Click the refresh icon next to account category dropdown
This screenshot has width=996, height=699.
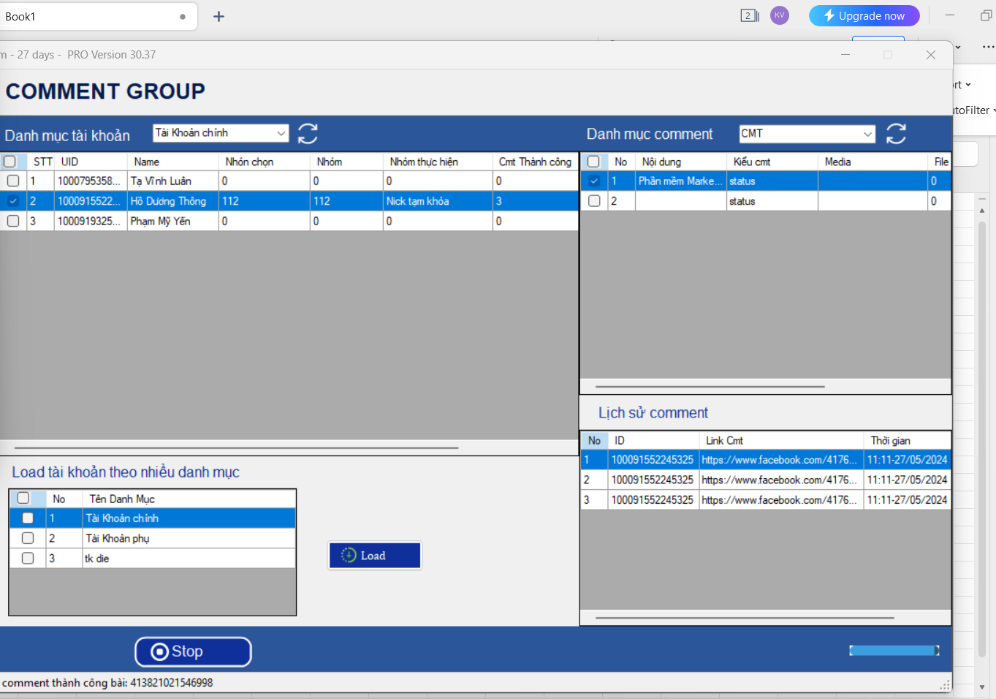click(308, 133)
